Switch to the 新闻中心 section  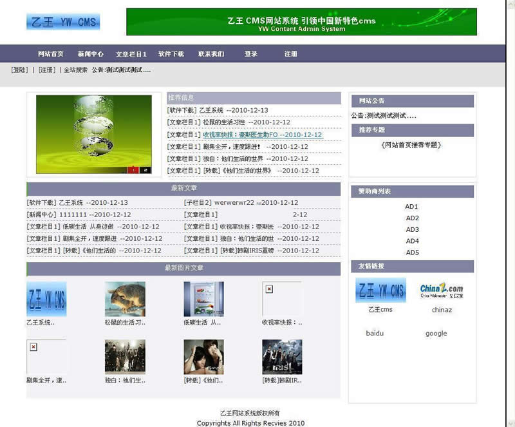point(90,54)
